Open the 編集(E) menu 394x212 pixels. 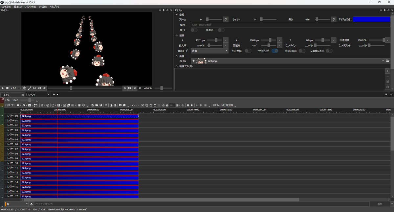pos(18,7)
